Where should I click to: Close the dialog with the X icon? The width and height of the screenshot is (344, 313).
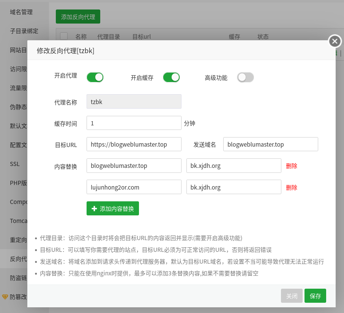335,41
